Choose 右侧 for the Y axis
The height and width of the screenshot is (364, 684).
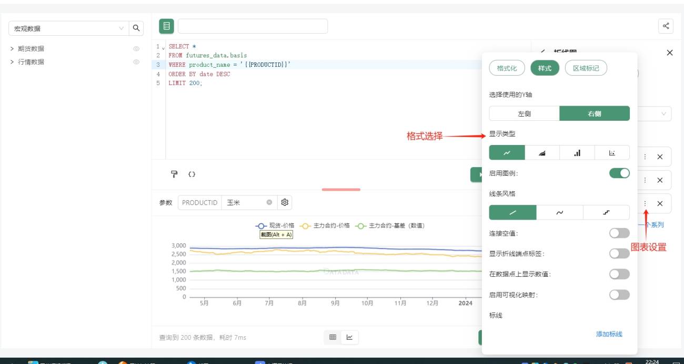(595, 113)
